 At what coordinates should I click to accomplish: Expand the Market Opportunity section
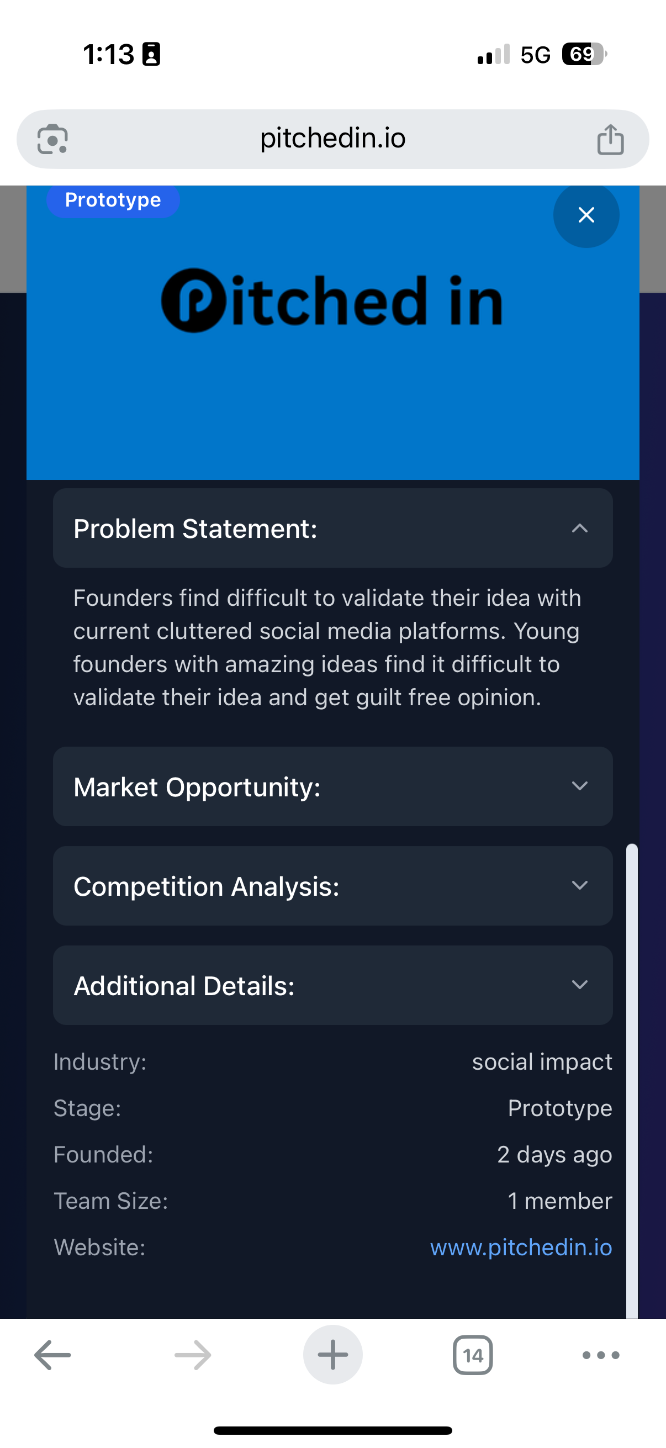332,786
